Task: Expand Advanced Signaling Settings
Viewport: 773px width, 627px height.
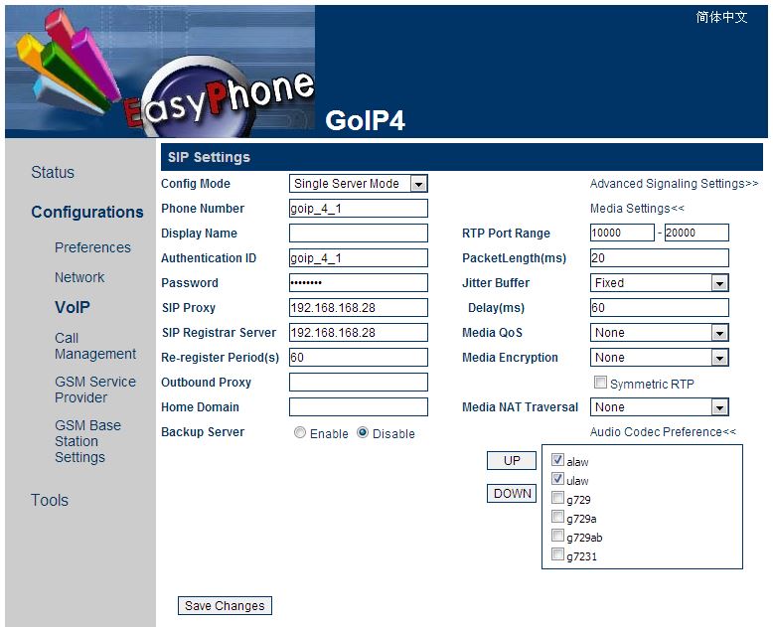Action: coord(674,184)
